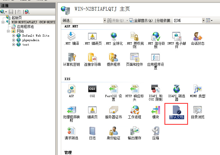Image resolution: width=220 pixels, height=155 pixels.
Task: Open 计算机密钥 feature
Action: point(71,59)
